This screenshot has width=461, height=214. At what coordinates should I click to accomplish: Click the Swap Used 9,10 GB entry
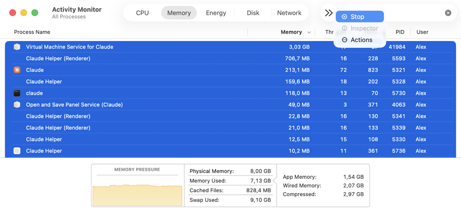(x=230, y=200)
